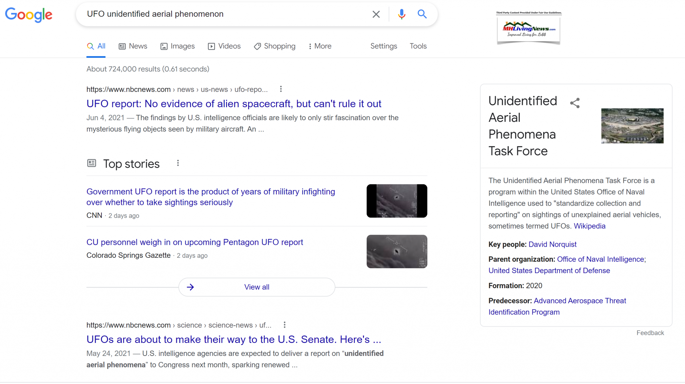
Task: Start voice search with microphone icon
Action: coord(401,14)
